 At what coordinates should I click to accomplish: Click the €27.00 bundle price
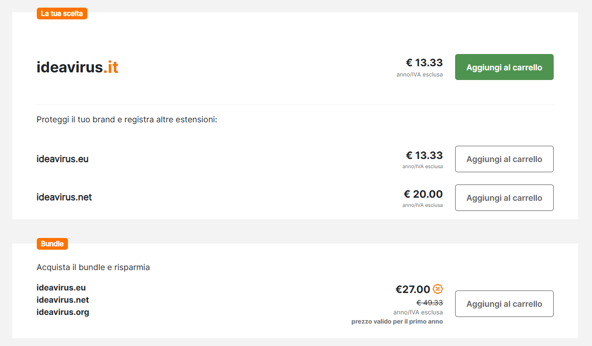click(x=413, y=289)
